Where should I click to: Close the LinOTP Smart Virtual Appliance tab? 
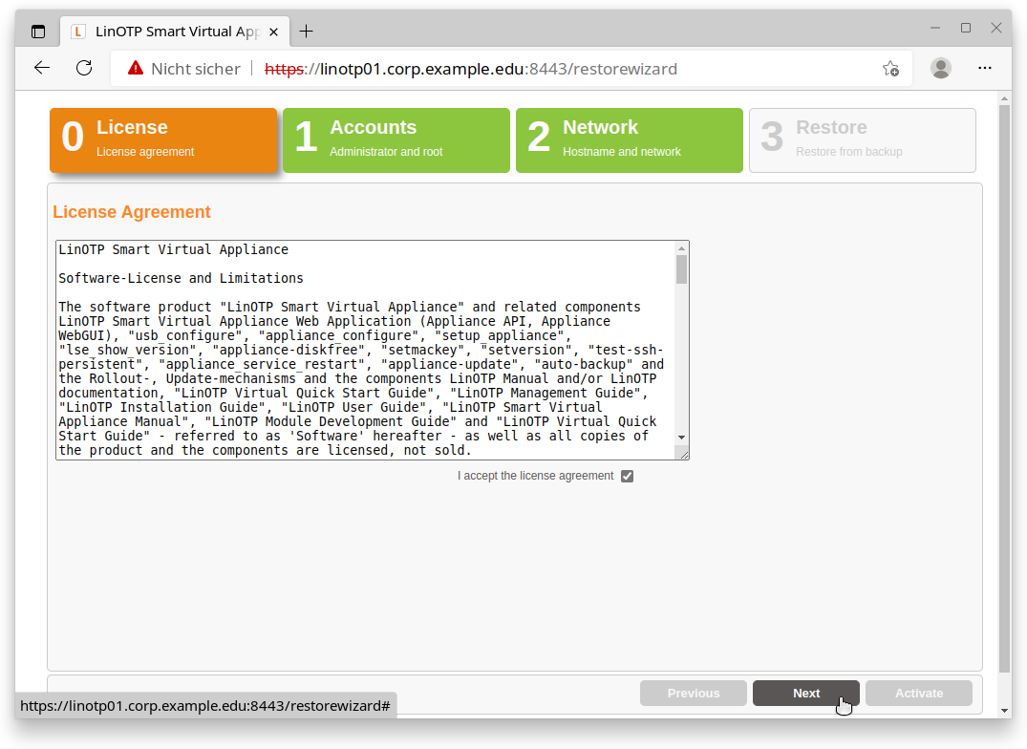273,32
